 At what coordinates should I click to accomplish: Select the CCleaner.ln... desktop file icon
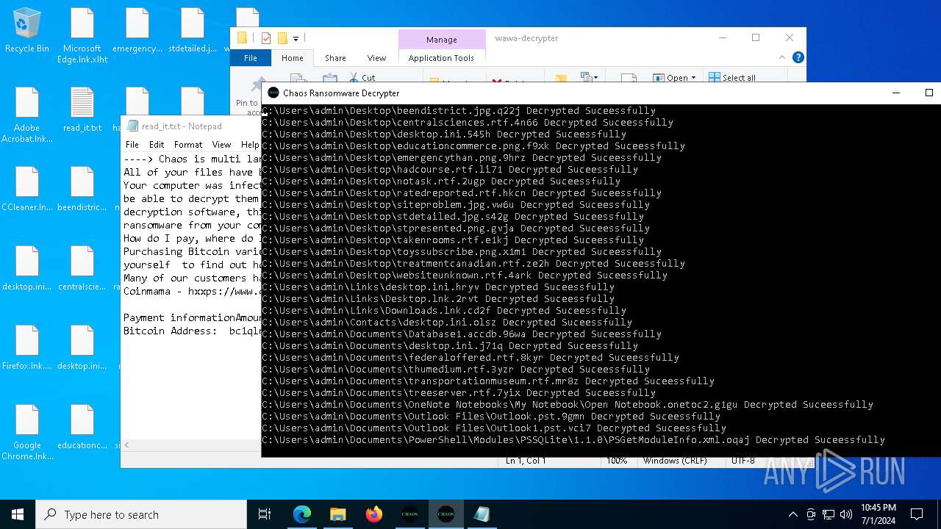27,190
